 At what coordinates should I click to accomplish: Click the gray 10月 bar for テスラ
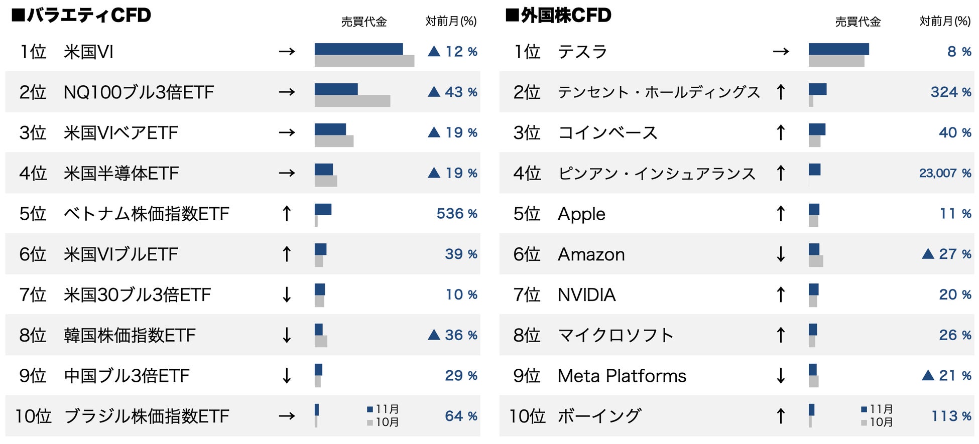pos(836,61)
